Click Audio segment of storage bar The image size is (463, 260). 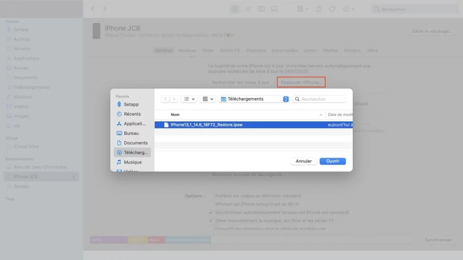109,240
